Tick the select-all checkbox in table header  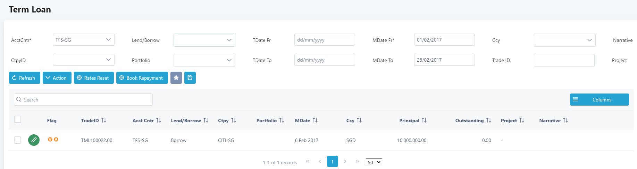[17, 119]
